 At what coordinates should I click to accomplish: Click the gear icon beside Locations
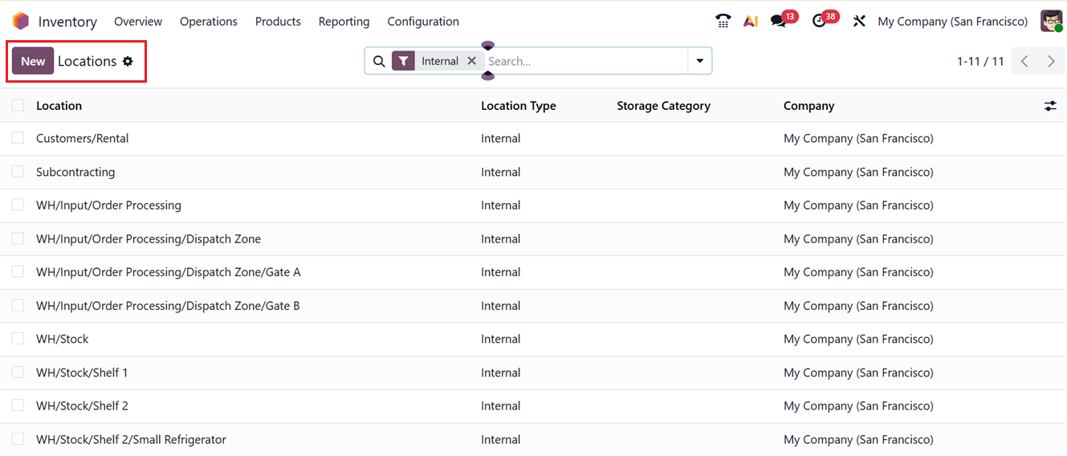[x=128, y=61]
